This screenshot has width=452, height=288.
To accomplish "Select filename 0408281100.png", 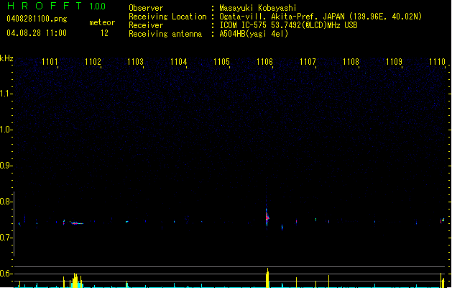I will click(x=37, y=19).
